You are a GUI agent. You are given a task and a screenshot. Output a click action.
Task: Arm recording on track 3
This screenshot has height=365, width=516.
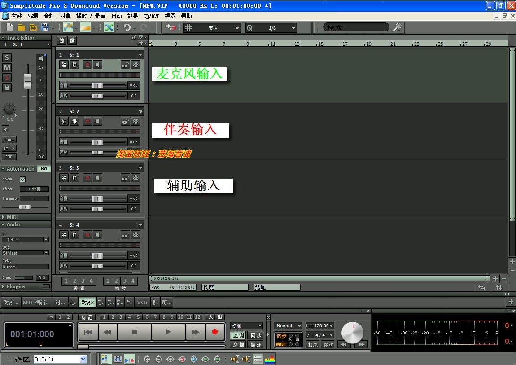pos(87,178)
